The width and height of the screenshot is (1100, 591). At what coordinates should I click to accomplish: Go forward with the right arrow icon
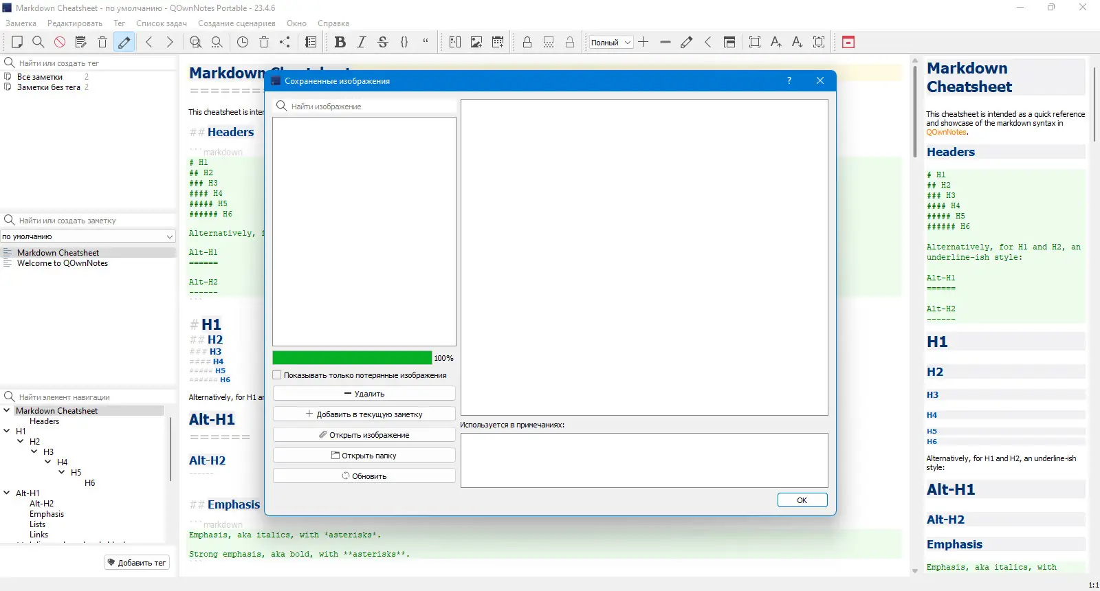tap(170, 42)
